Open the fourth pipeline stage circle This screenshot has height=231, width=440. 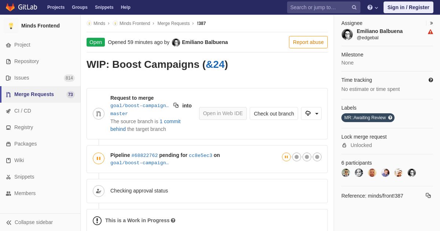[317, 157]
